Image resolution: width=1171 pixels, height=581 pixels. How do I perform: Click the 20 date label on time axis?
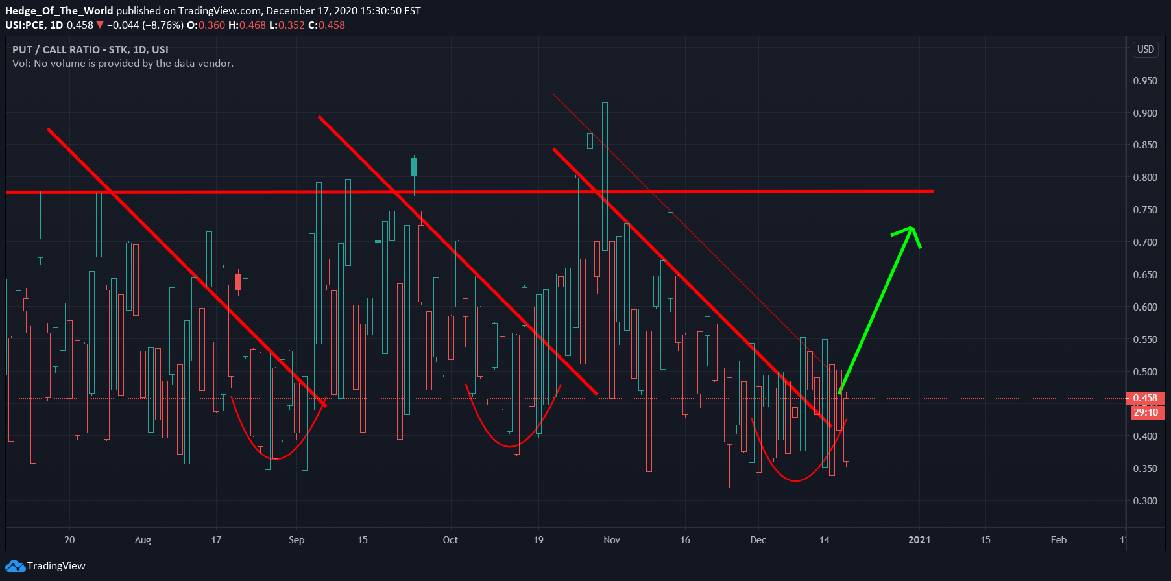click(x=69, y=540)
